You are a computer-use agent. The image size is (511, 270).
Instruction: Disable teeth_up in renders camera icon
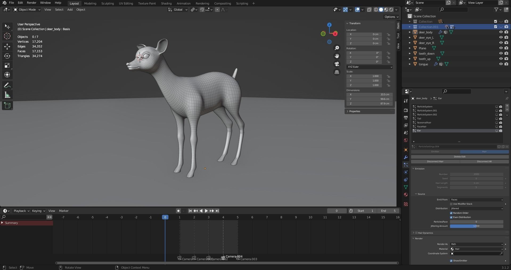pyautogui.click(x=506, y=59)
